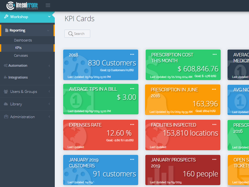Open ellipsis menu on Average Tips card
The height and width of the screenshot is (187, 249).
tap(132, 89)
